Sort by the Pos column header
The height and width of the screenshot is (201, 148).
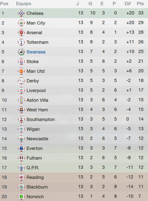pyautogui.click(x=4, y=4)
